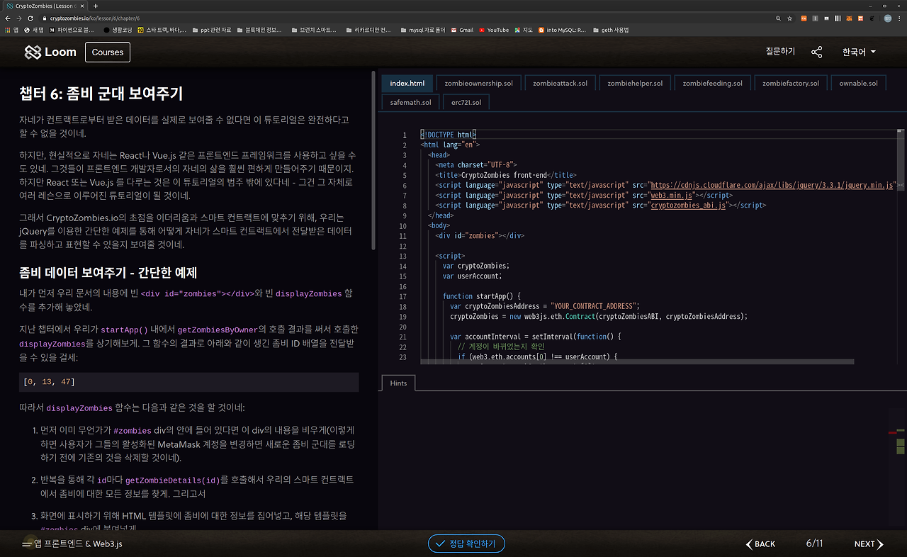Click the cryptozombies_abi.js link in code
907x557 pixels.
pyautogui.click(x=688, y=205)
